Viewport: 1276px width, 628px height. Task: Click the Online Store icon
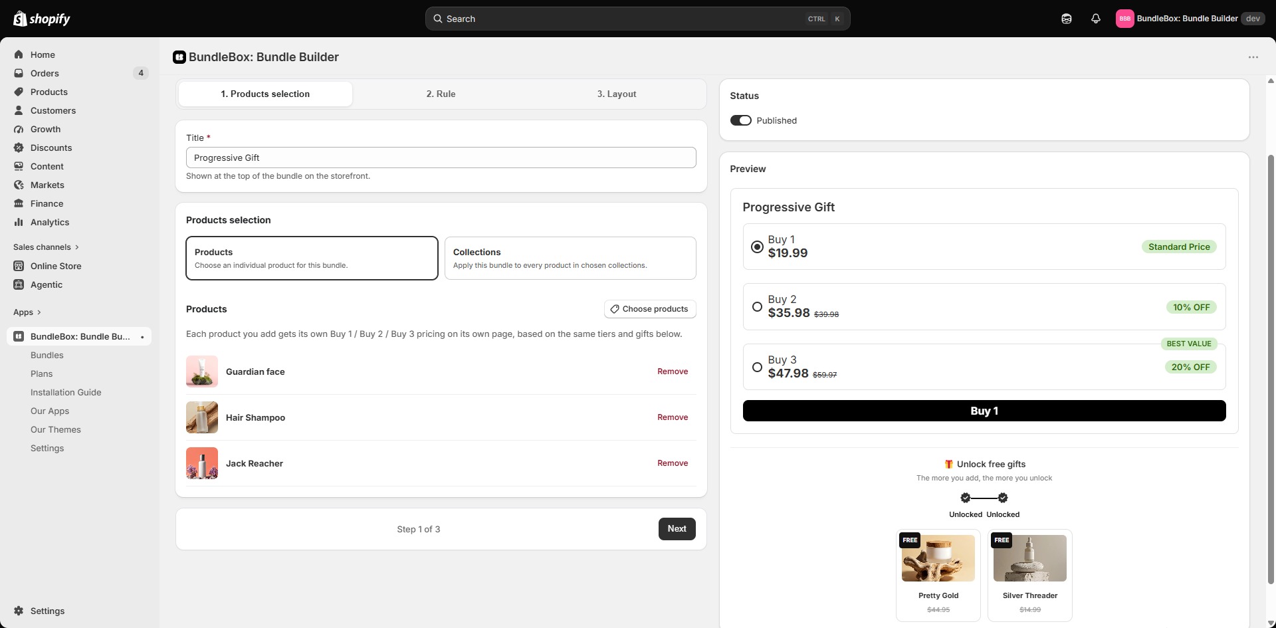click(x=19, y=266)
